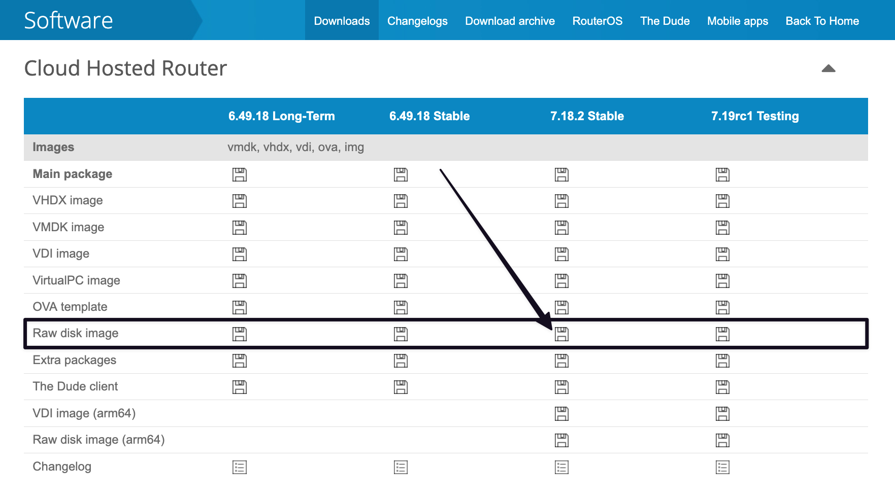Download The Dude client for 6.49.18 Long-Term
The height and width of the screenshot is (502, 895).
(240, 387)
